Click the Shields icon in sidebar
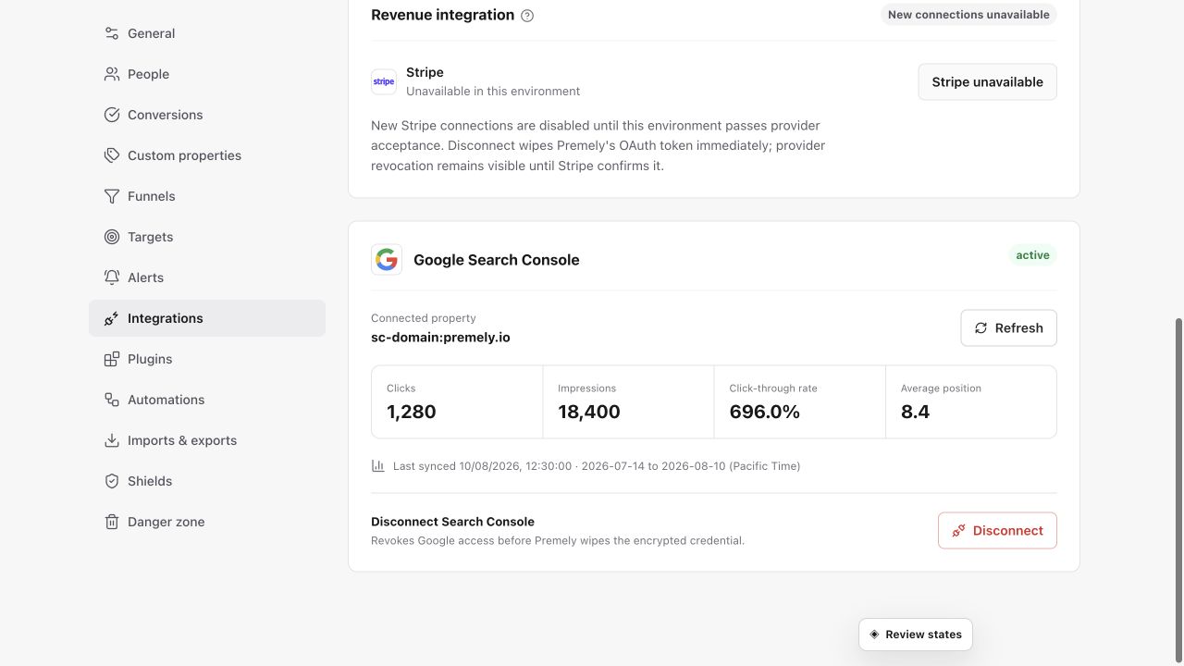Screen dimensions: 1184x666 112,481
